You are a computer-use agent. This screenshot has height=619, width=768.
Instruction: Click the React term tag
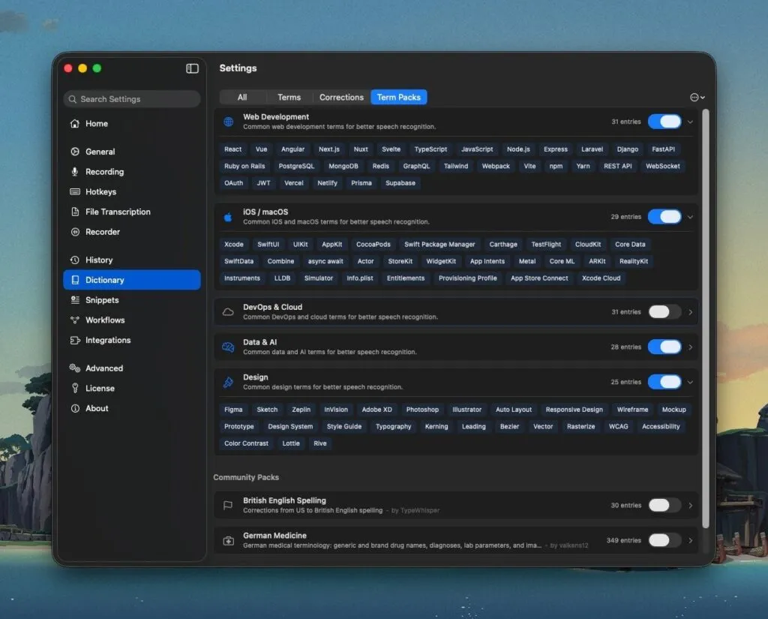click(232, 149)
